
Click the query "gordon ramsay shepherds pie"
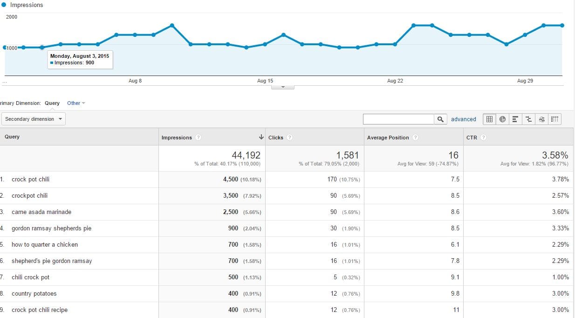(51, 228)
